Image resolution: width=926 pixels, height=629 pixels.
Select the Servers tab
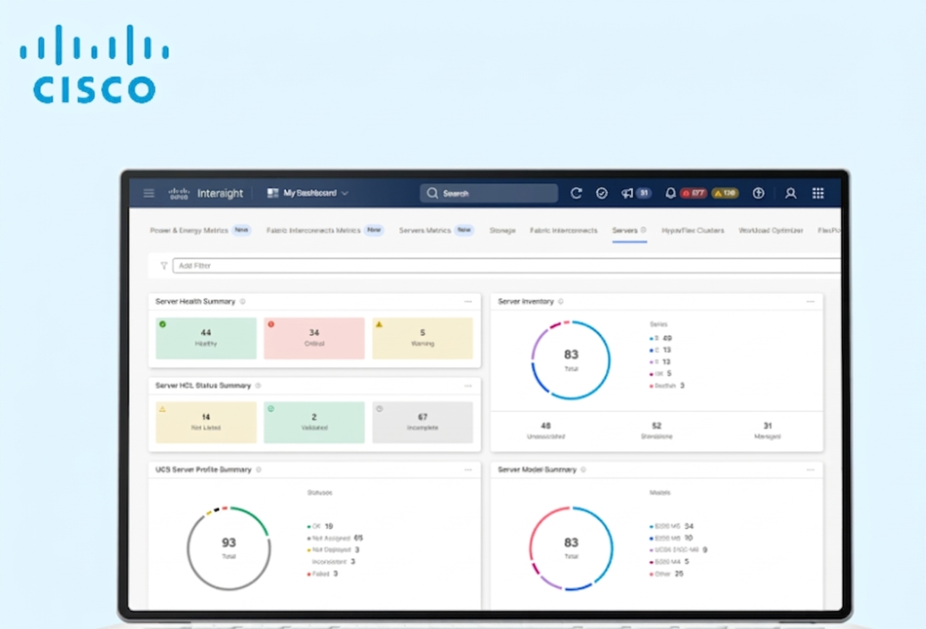coord(629,231)
